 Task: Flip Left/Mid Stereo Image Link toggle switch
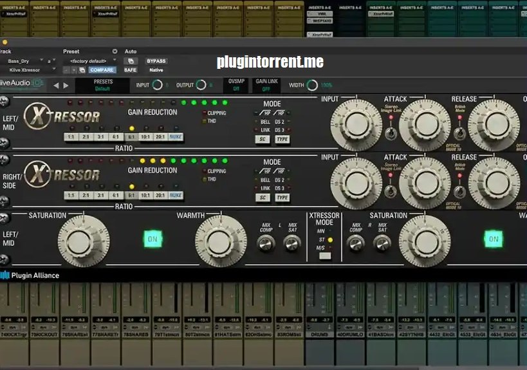click(391, 133)
